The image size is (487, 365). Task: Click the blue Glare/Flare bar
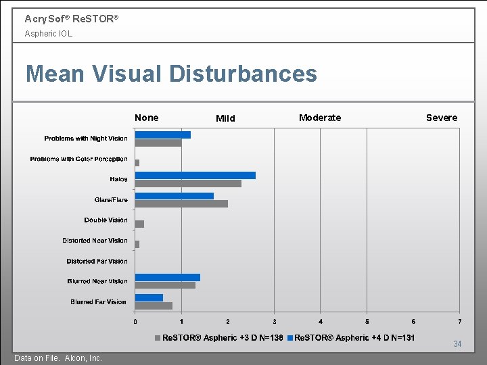(175, 196)
